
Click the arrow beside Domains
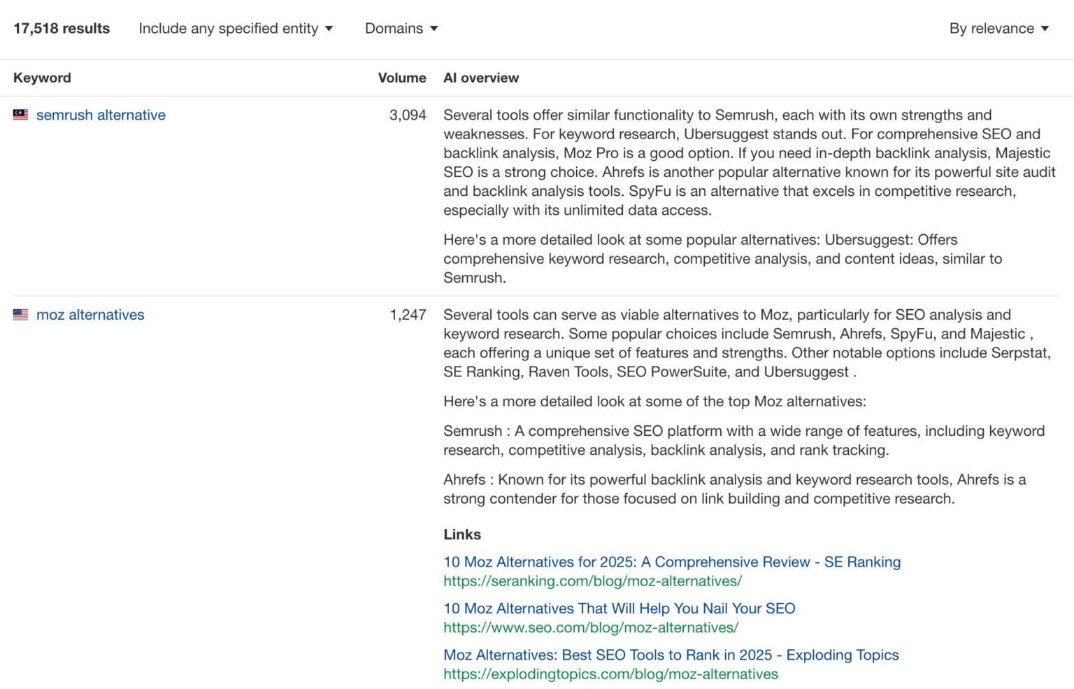[434, 29]
